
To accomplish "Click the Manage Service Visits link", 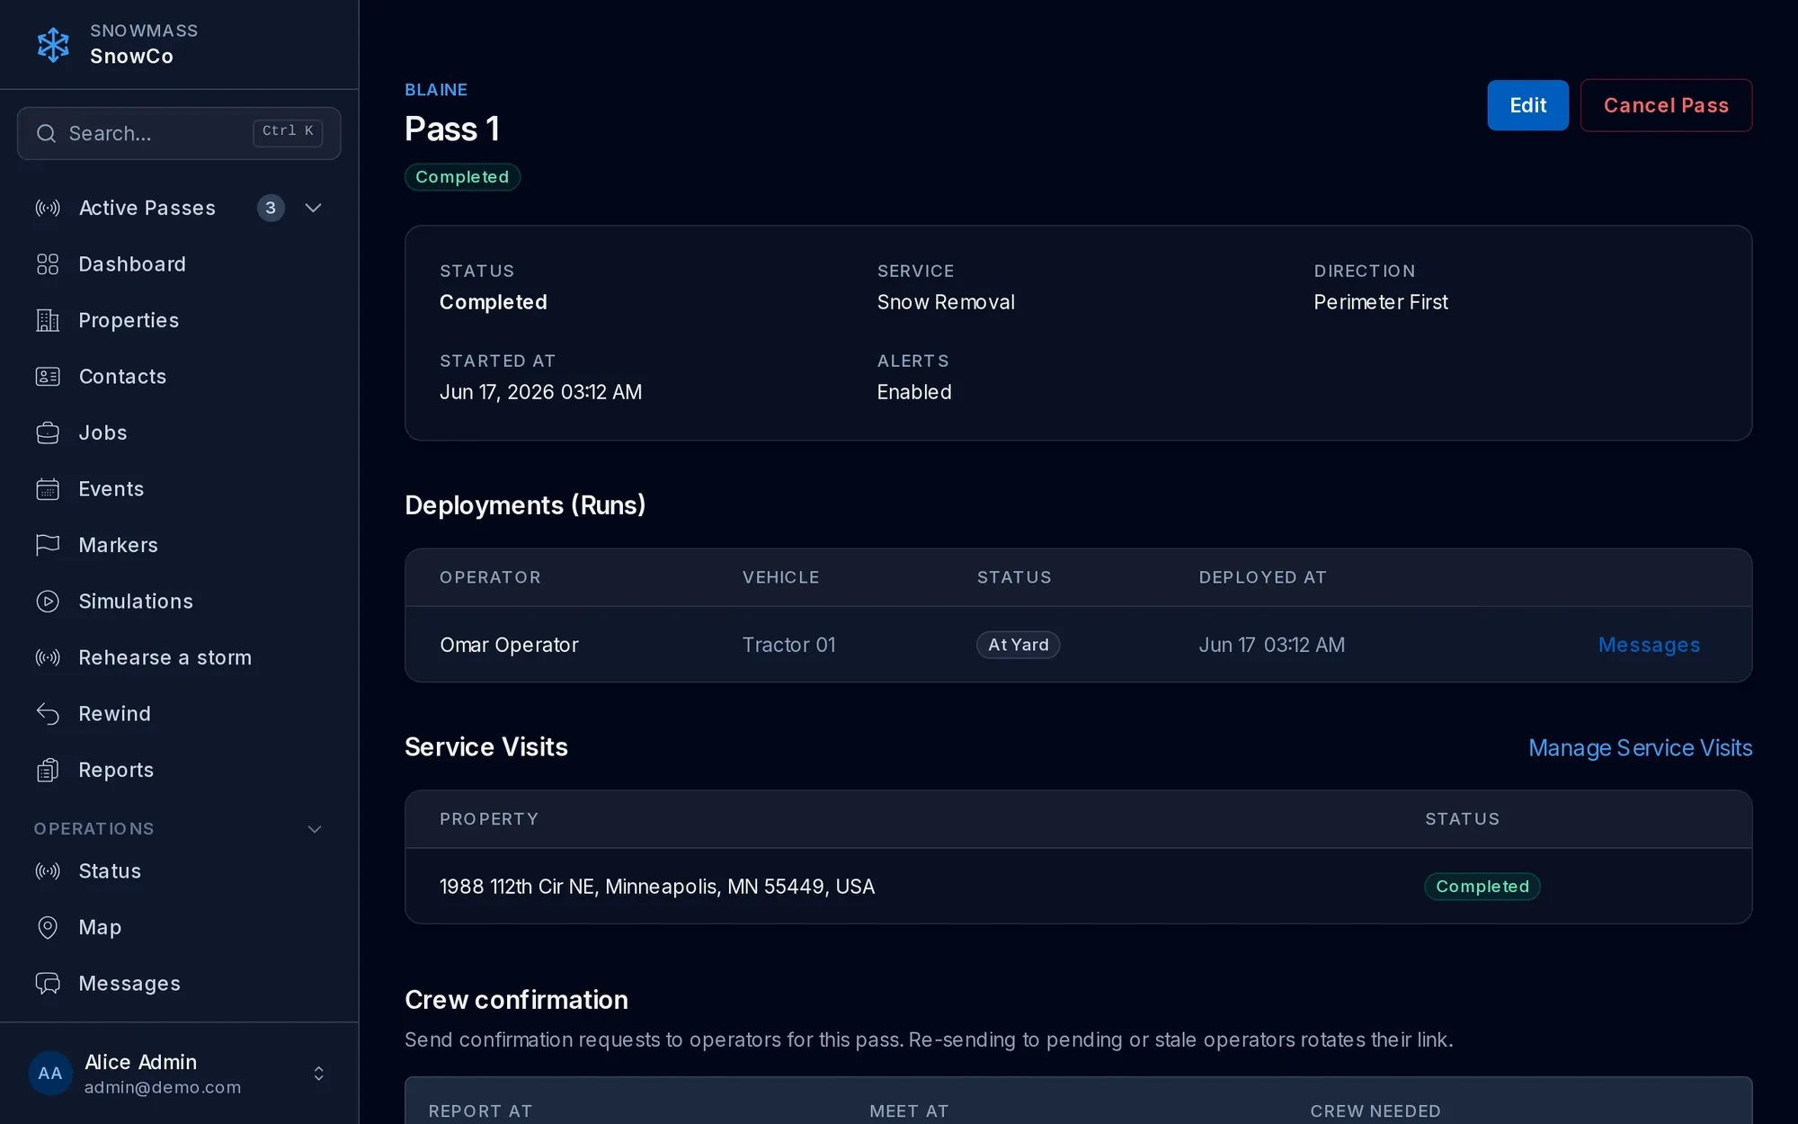I will [x=1640, y=748].
